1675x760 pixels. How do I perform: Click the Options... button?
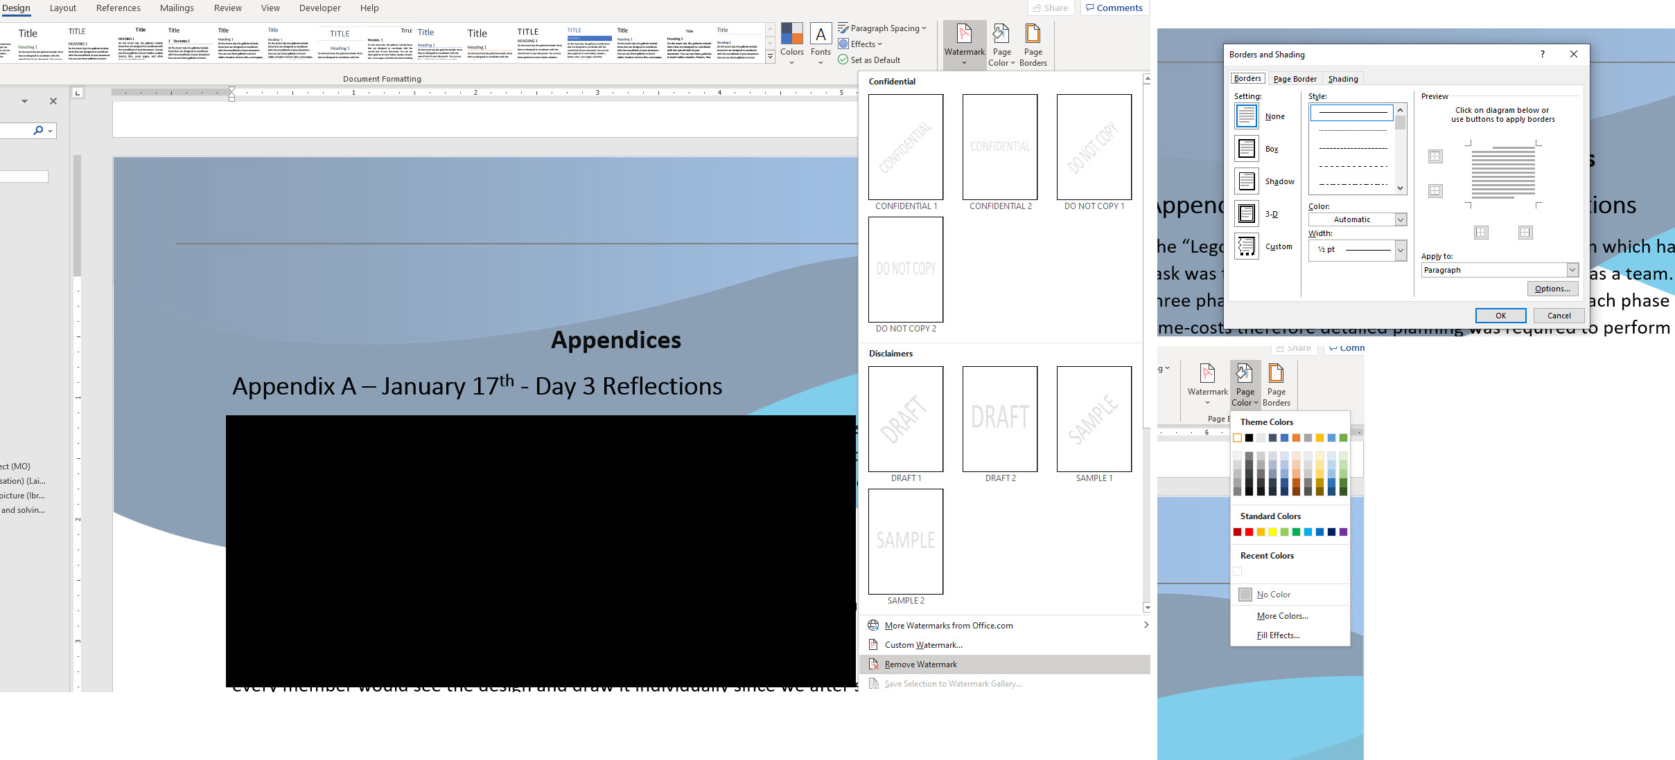pyautogui.click(x=1552, y=289)
